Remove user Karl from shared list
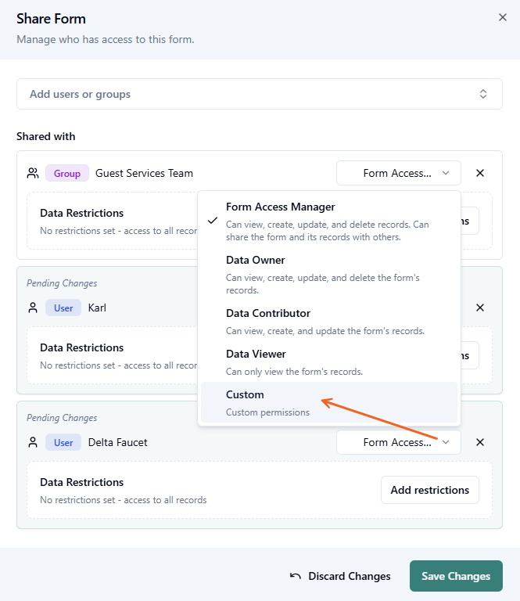This screenshot has width=520, height=601. [480, 308]
